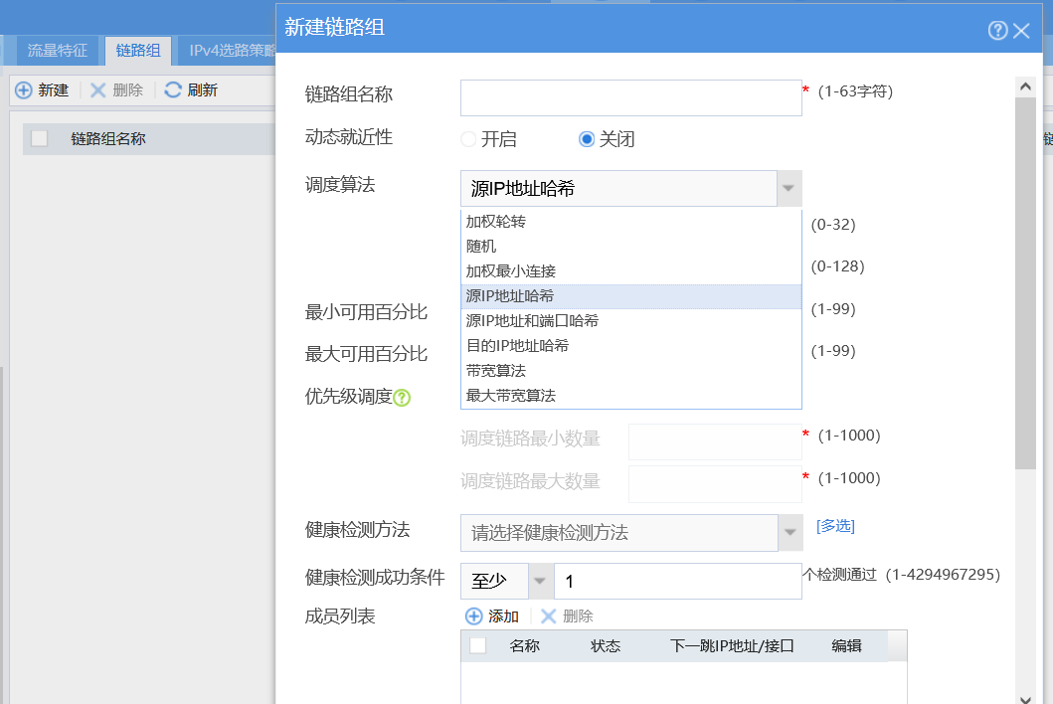Image resolution: width=1053 pixels, height=704 pixels.
Task: Click the 链路组名称 text field
Action: tap(630, 97)
